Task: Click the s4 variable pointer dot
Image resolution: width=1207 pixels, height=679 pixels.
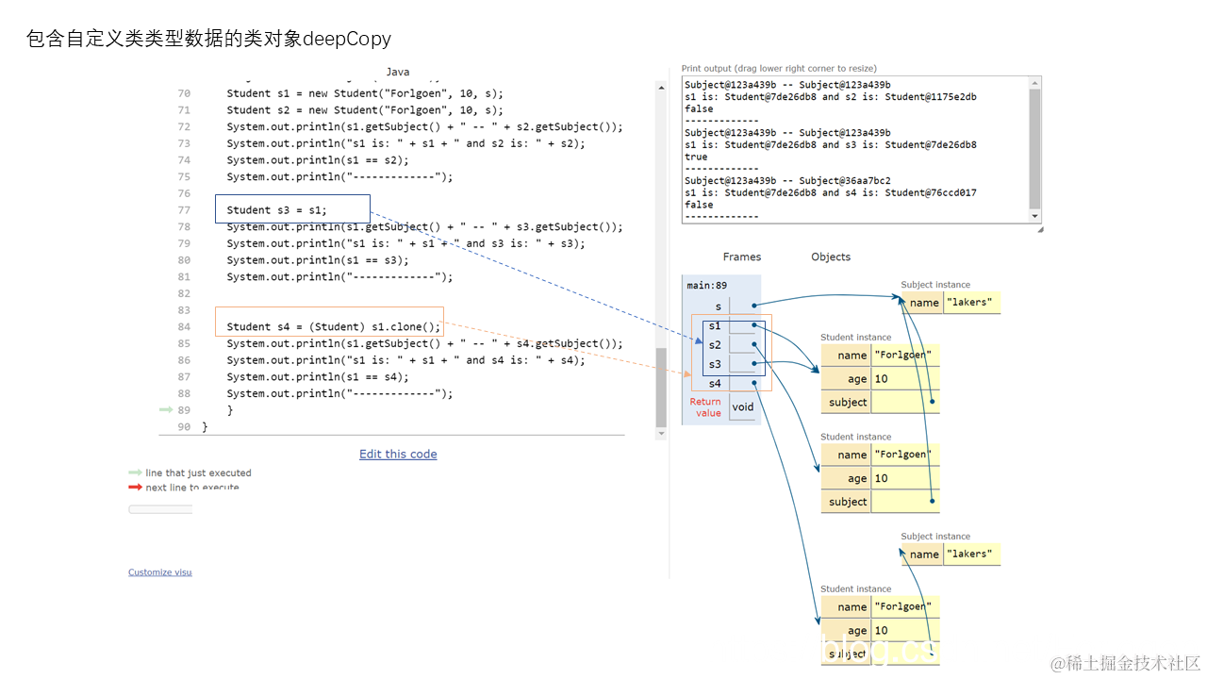Action: (x=754, y=383)
